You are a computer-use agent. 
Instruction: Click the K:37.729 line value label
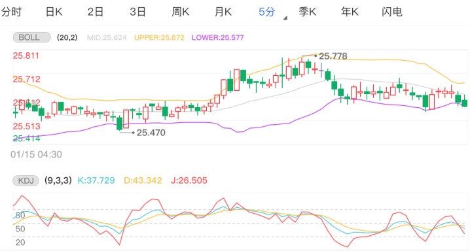point(96,180)
